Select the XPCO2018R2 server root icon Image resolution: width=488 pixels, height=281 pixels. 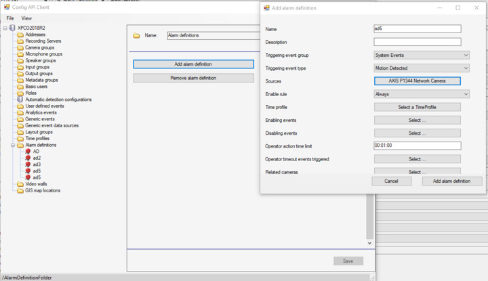(13, 28)
